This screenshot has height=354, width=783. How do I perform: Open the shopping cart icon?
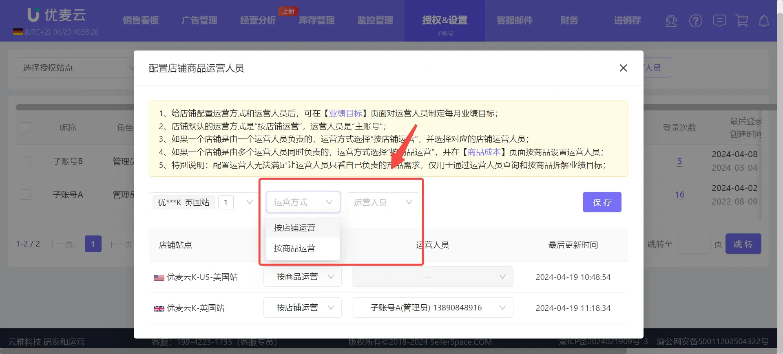point(742,21)
